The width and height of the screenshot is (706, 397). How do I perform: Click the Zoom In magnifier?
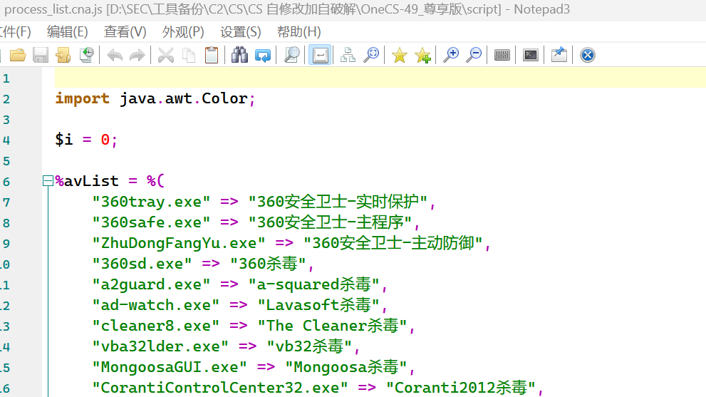tap(451, 55)
